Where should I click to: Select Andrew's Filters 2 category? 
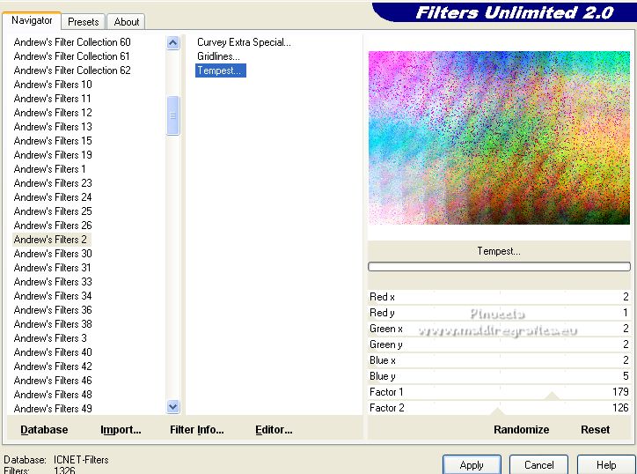click(50, 240)
